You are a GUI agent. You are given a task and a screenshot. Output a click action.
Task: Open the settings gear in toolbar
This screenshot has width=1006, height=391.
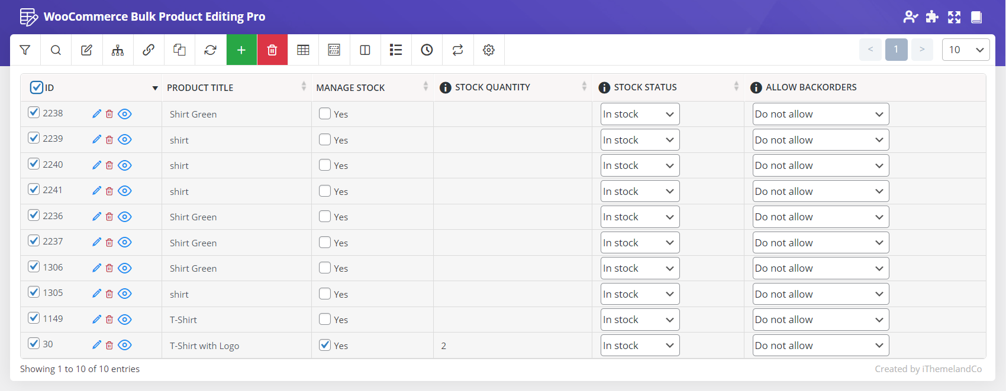(488, 50)
